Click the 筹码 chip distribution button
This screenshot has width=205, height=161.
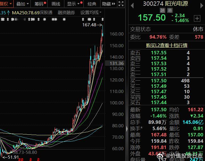[x=39, y=4]
